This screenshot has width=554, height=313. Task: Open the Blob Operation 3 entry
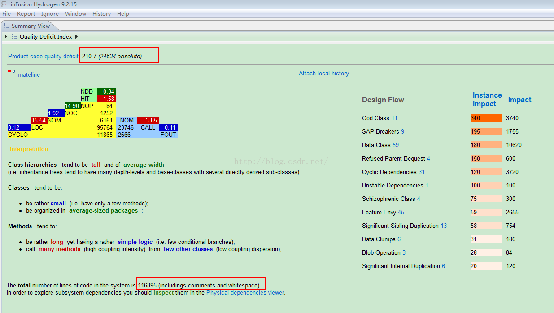[x=384, y=252]
